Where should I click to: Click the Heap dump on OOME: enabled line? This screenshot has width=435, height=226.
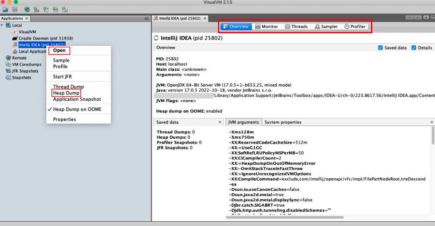(x=189, y=111)
